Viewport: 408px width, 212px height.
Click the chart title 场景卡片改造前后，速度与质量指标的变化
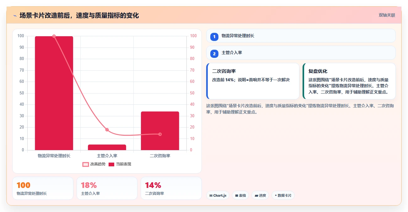tap(79, 16)
